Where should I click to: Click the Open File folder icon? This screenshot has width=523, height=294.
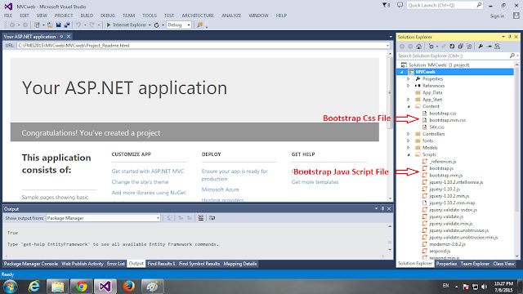(x=50, y=25)
